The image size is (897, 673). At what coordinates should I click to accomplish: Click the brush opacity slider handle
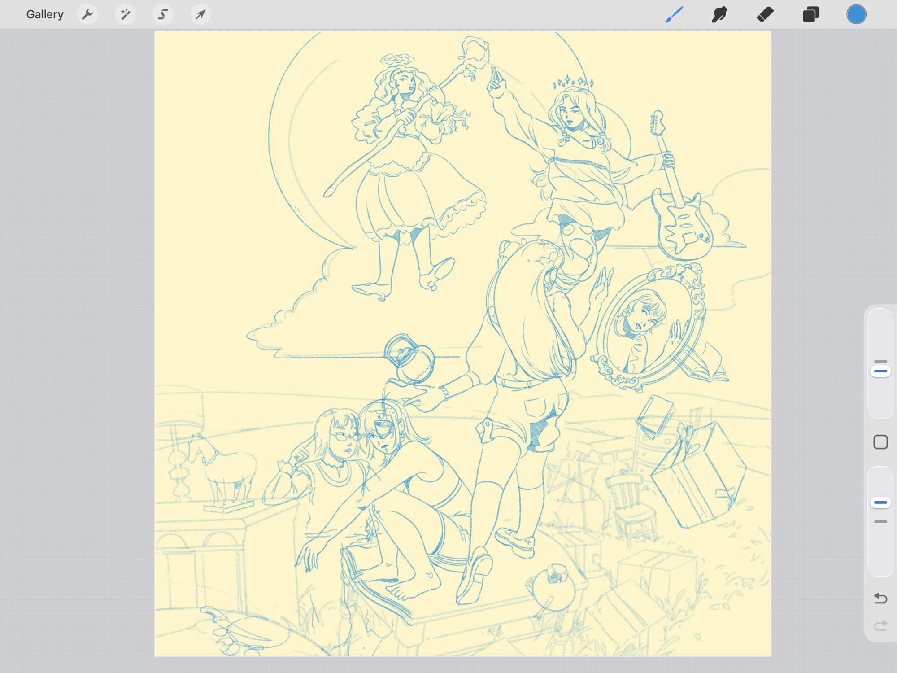[880, 503]
